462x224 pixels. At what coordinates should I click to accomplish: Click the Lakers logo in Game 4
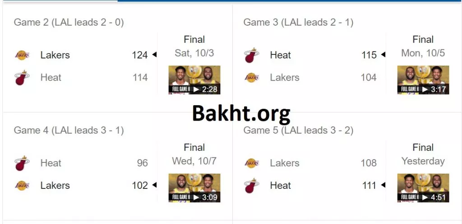[x=22, y=185]
